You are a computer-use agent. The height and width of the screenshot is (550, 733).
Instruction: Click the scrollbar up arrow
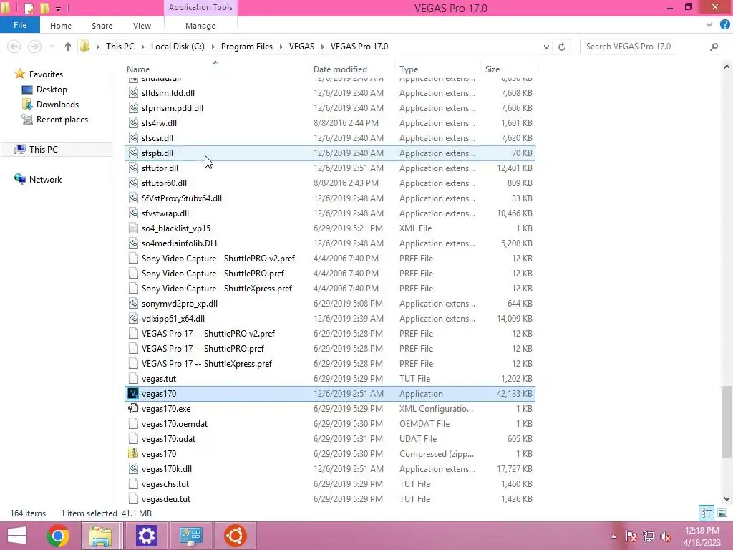(727, 67)
